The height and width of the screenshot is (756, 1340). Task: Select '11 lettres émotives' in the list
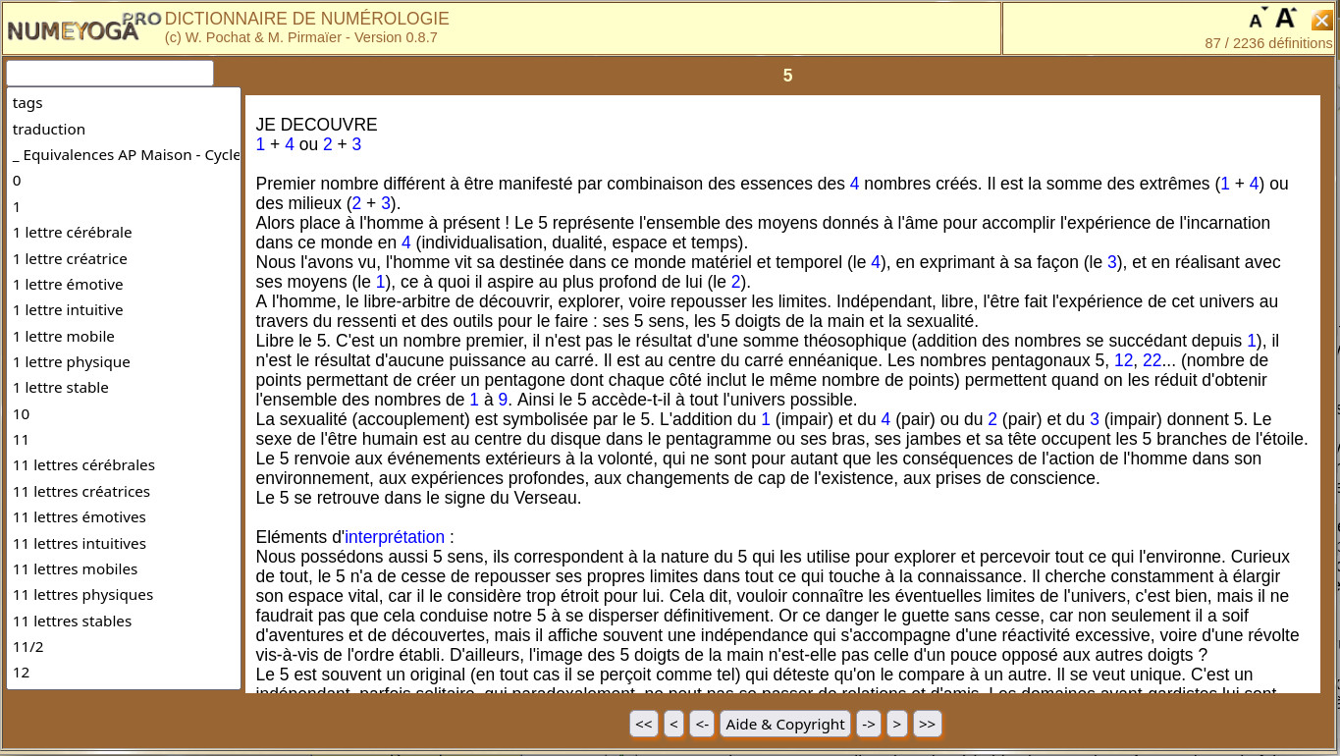pyautogui.click(x=124, y=517)
